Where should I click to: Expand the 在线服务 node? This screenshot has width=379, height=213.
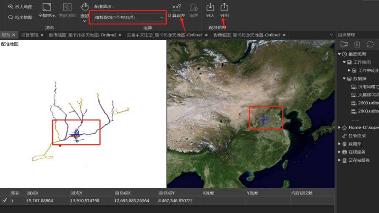click(340, 152)
